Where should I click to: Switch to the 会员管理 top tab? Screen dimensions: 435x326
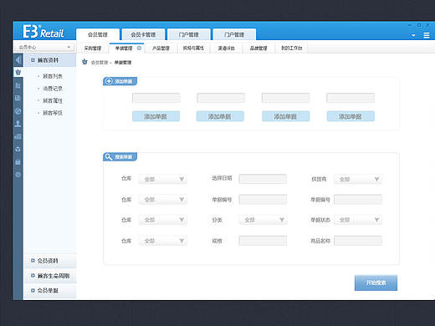[x=98, y=34]
